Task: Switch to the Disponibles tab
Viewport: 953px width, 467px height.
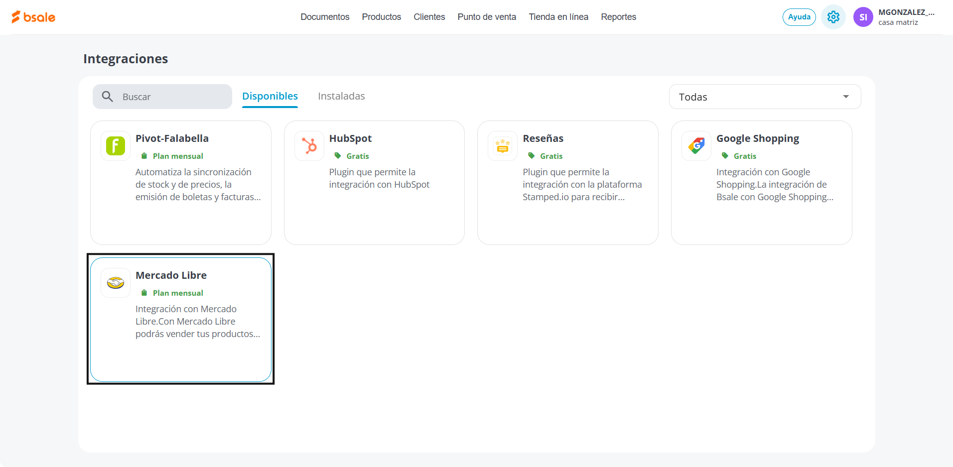Action: tap(270, 96)
